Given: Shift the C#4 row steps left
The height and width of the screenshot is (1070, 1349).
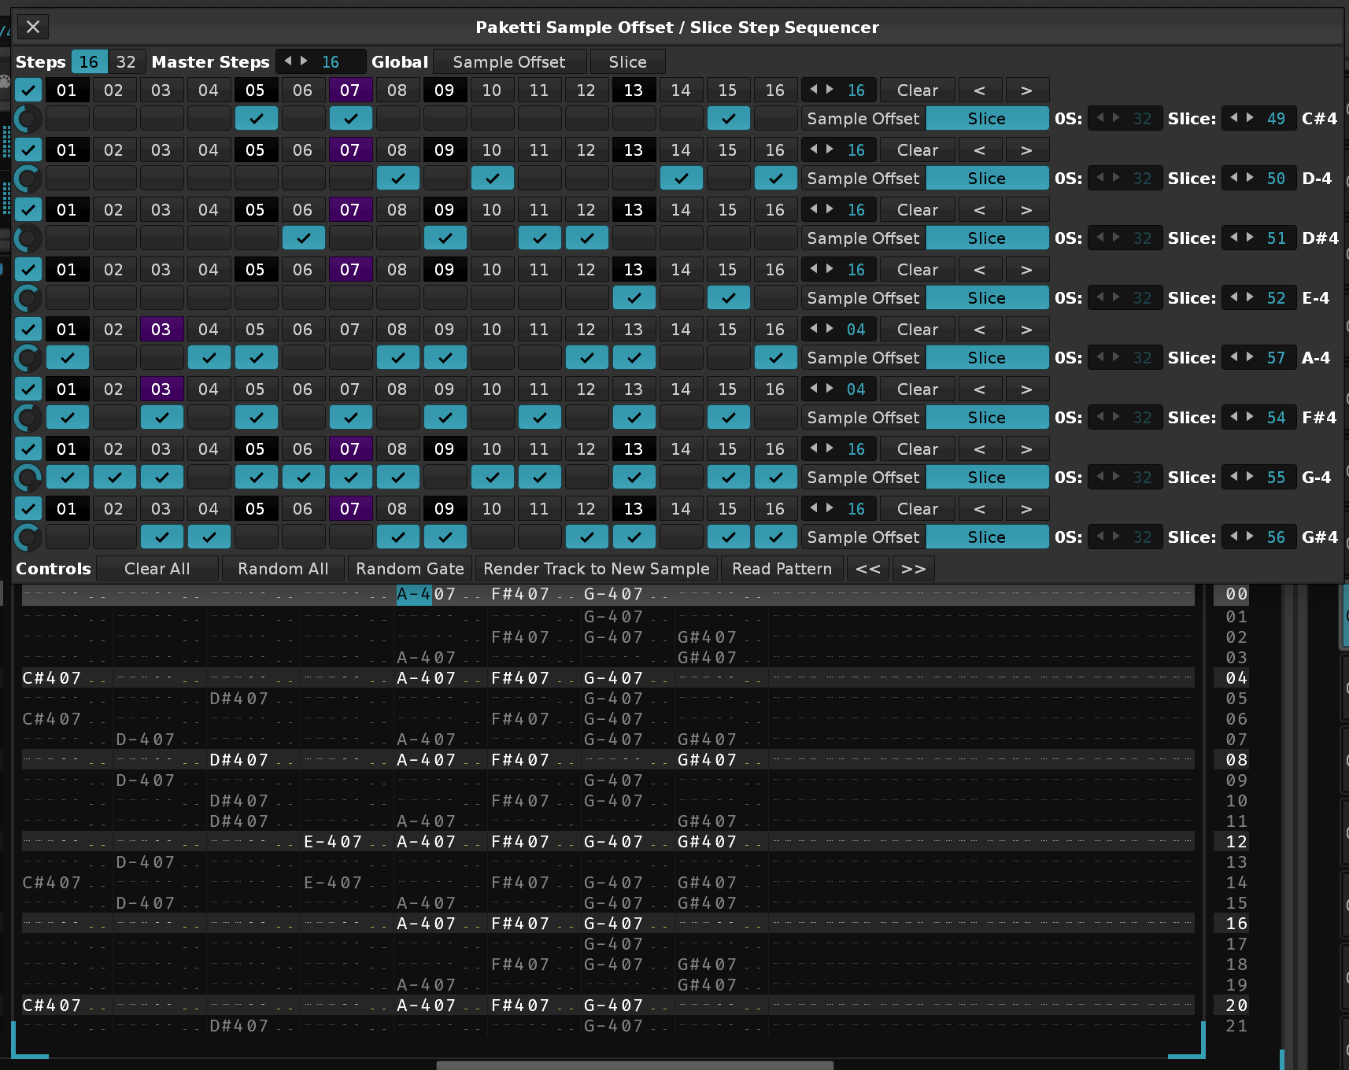Looking at the screenshot, I should point(979,90).
